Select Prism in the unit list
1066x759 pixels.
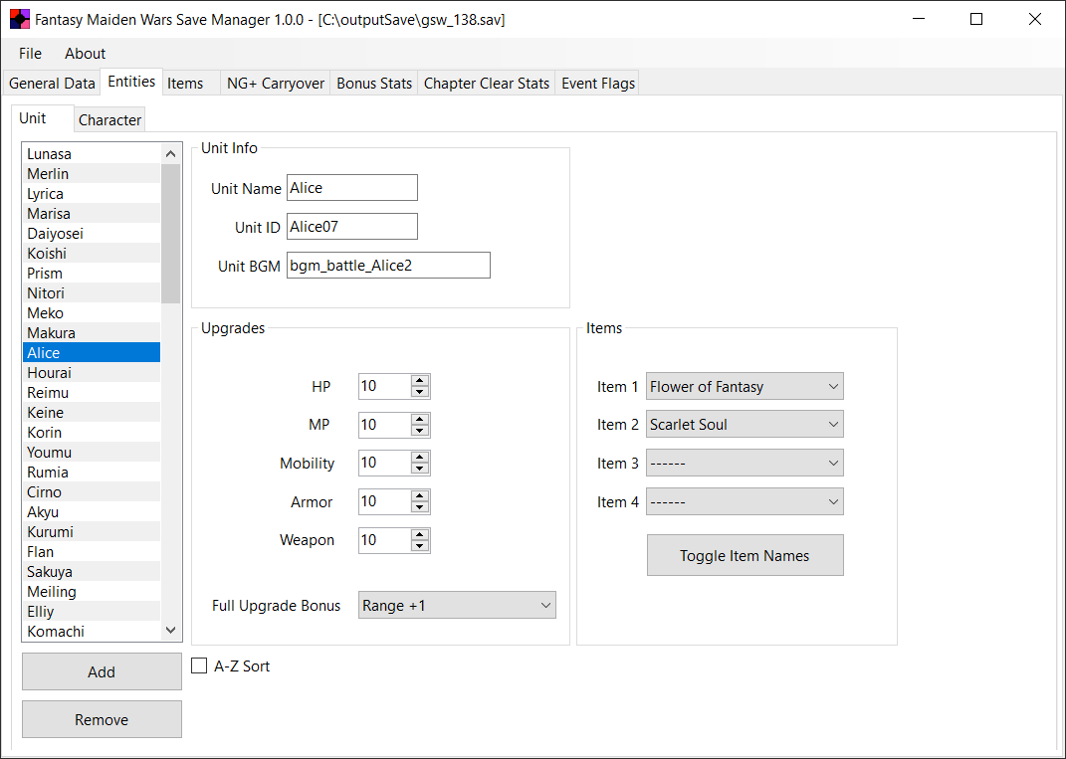[x=92, y=274]
